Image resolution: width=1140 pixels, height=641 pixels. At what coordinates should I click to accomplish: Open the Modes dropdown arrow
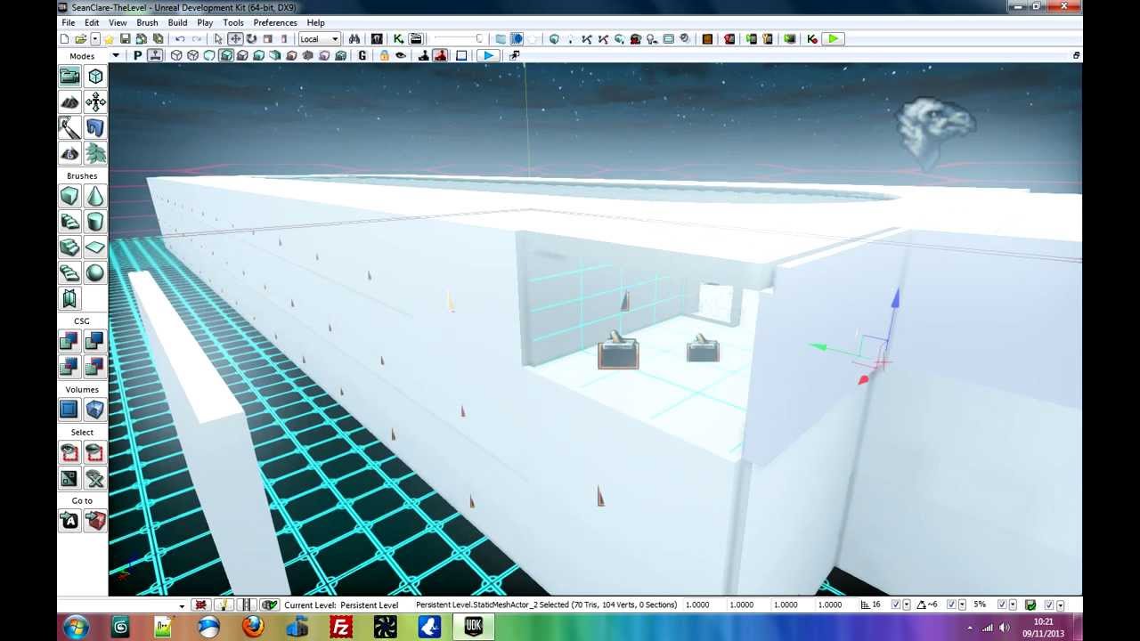point(116,56)
